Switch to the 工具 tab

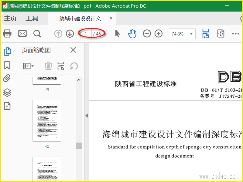click(x=32, y=18)
